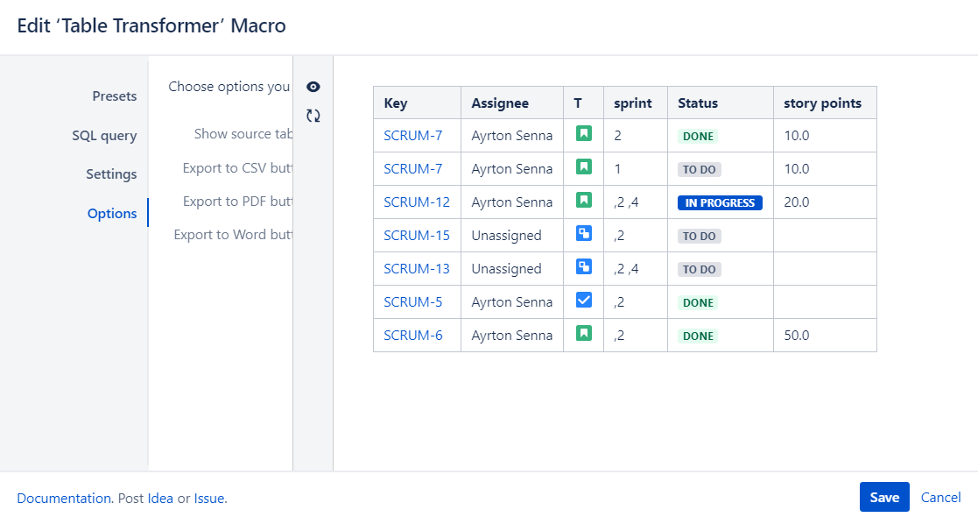Click IN PROGRESS status badge
Viewport: 978px width, 517px height.
point(720,202)
